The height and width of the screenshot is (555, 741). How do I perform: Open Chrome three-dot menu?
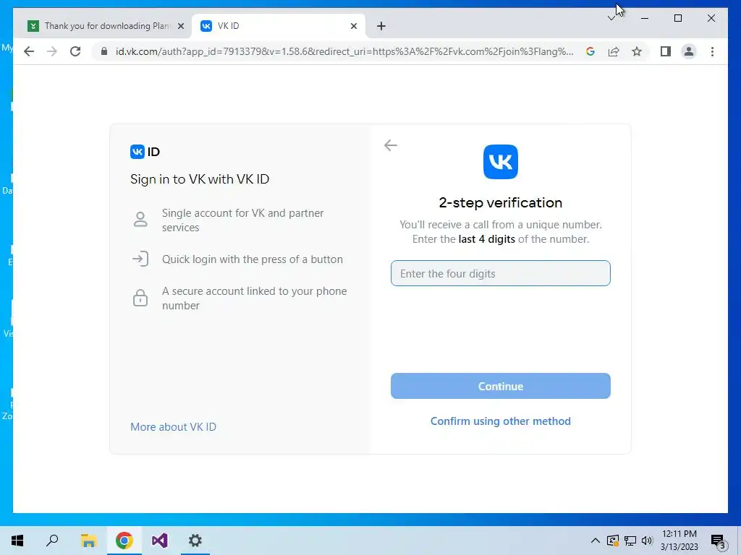click(712, 51)
